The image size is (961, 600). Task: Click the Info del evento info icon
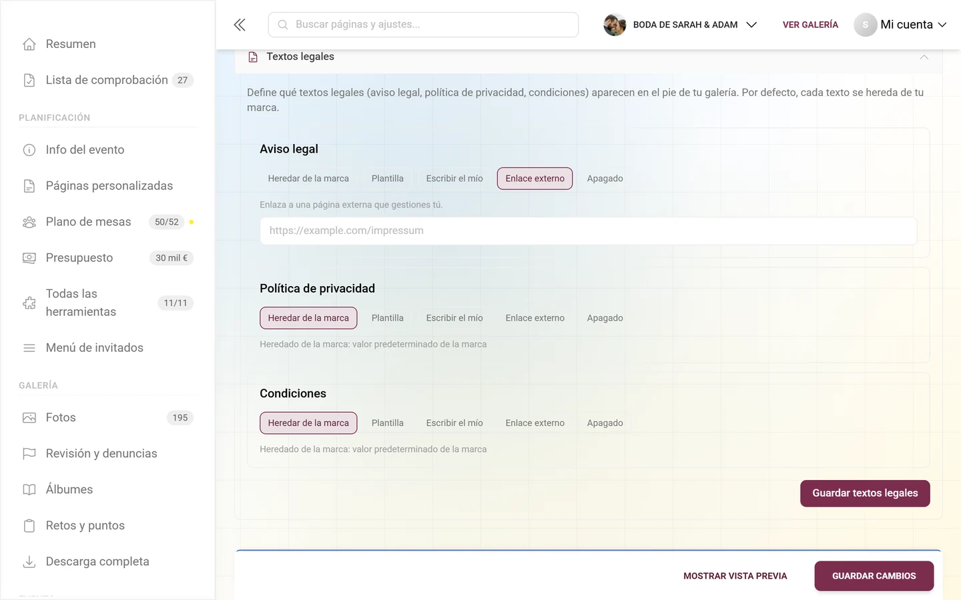click(29, 150)
